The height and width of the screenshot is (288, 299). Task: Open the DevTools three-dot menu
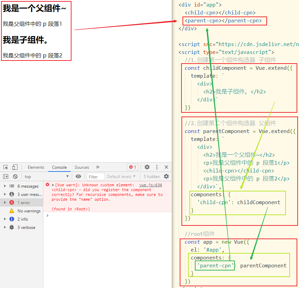point(157,167)
